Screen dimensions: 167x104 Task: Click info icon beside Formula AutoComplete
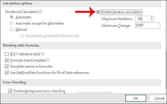pyautogui.click(x=48, y=60)
